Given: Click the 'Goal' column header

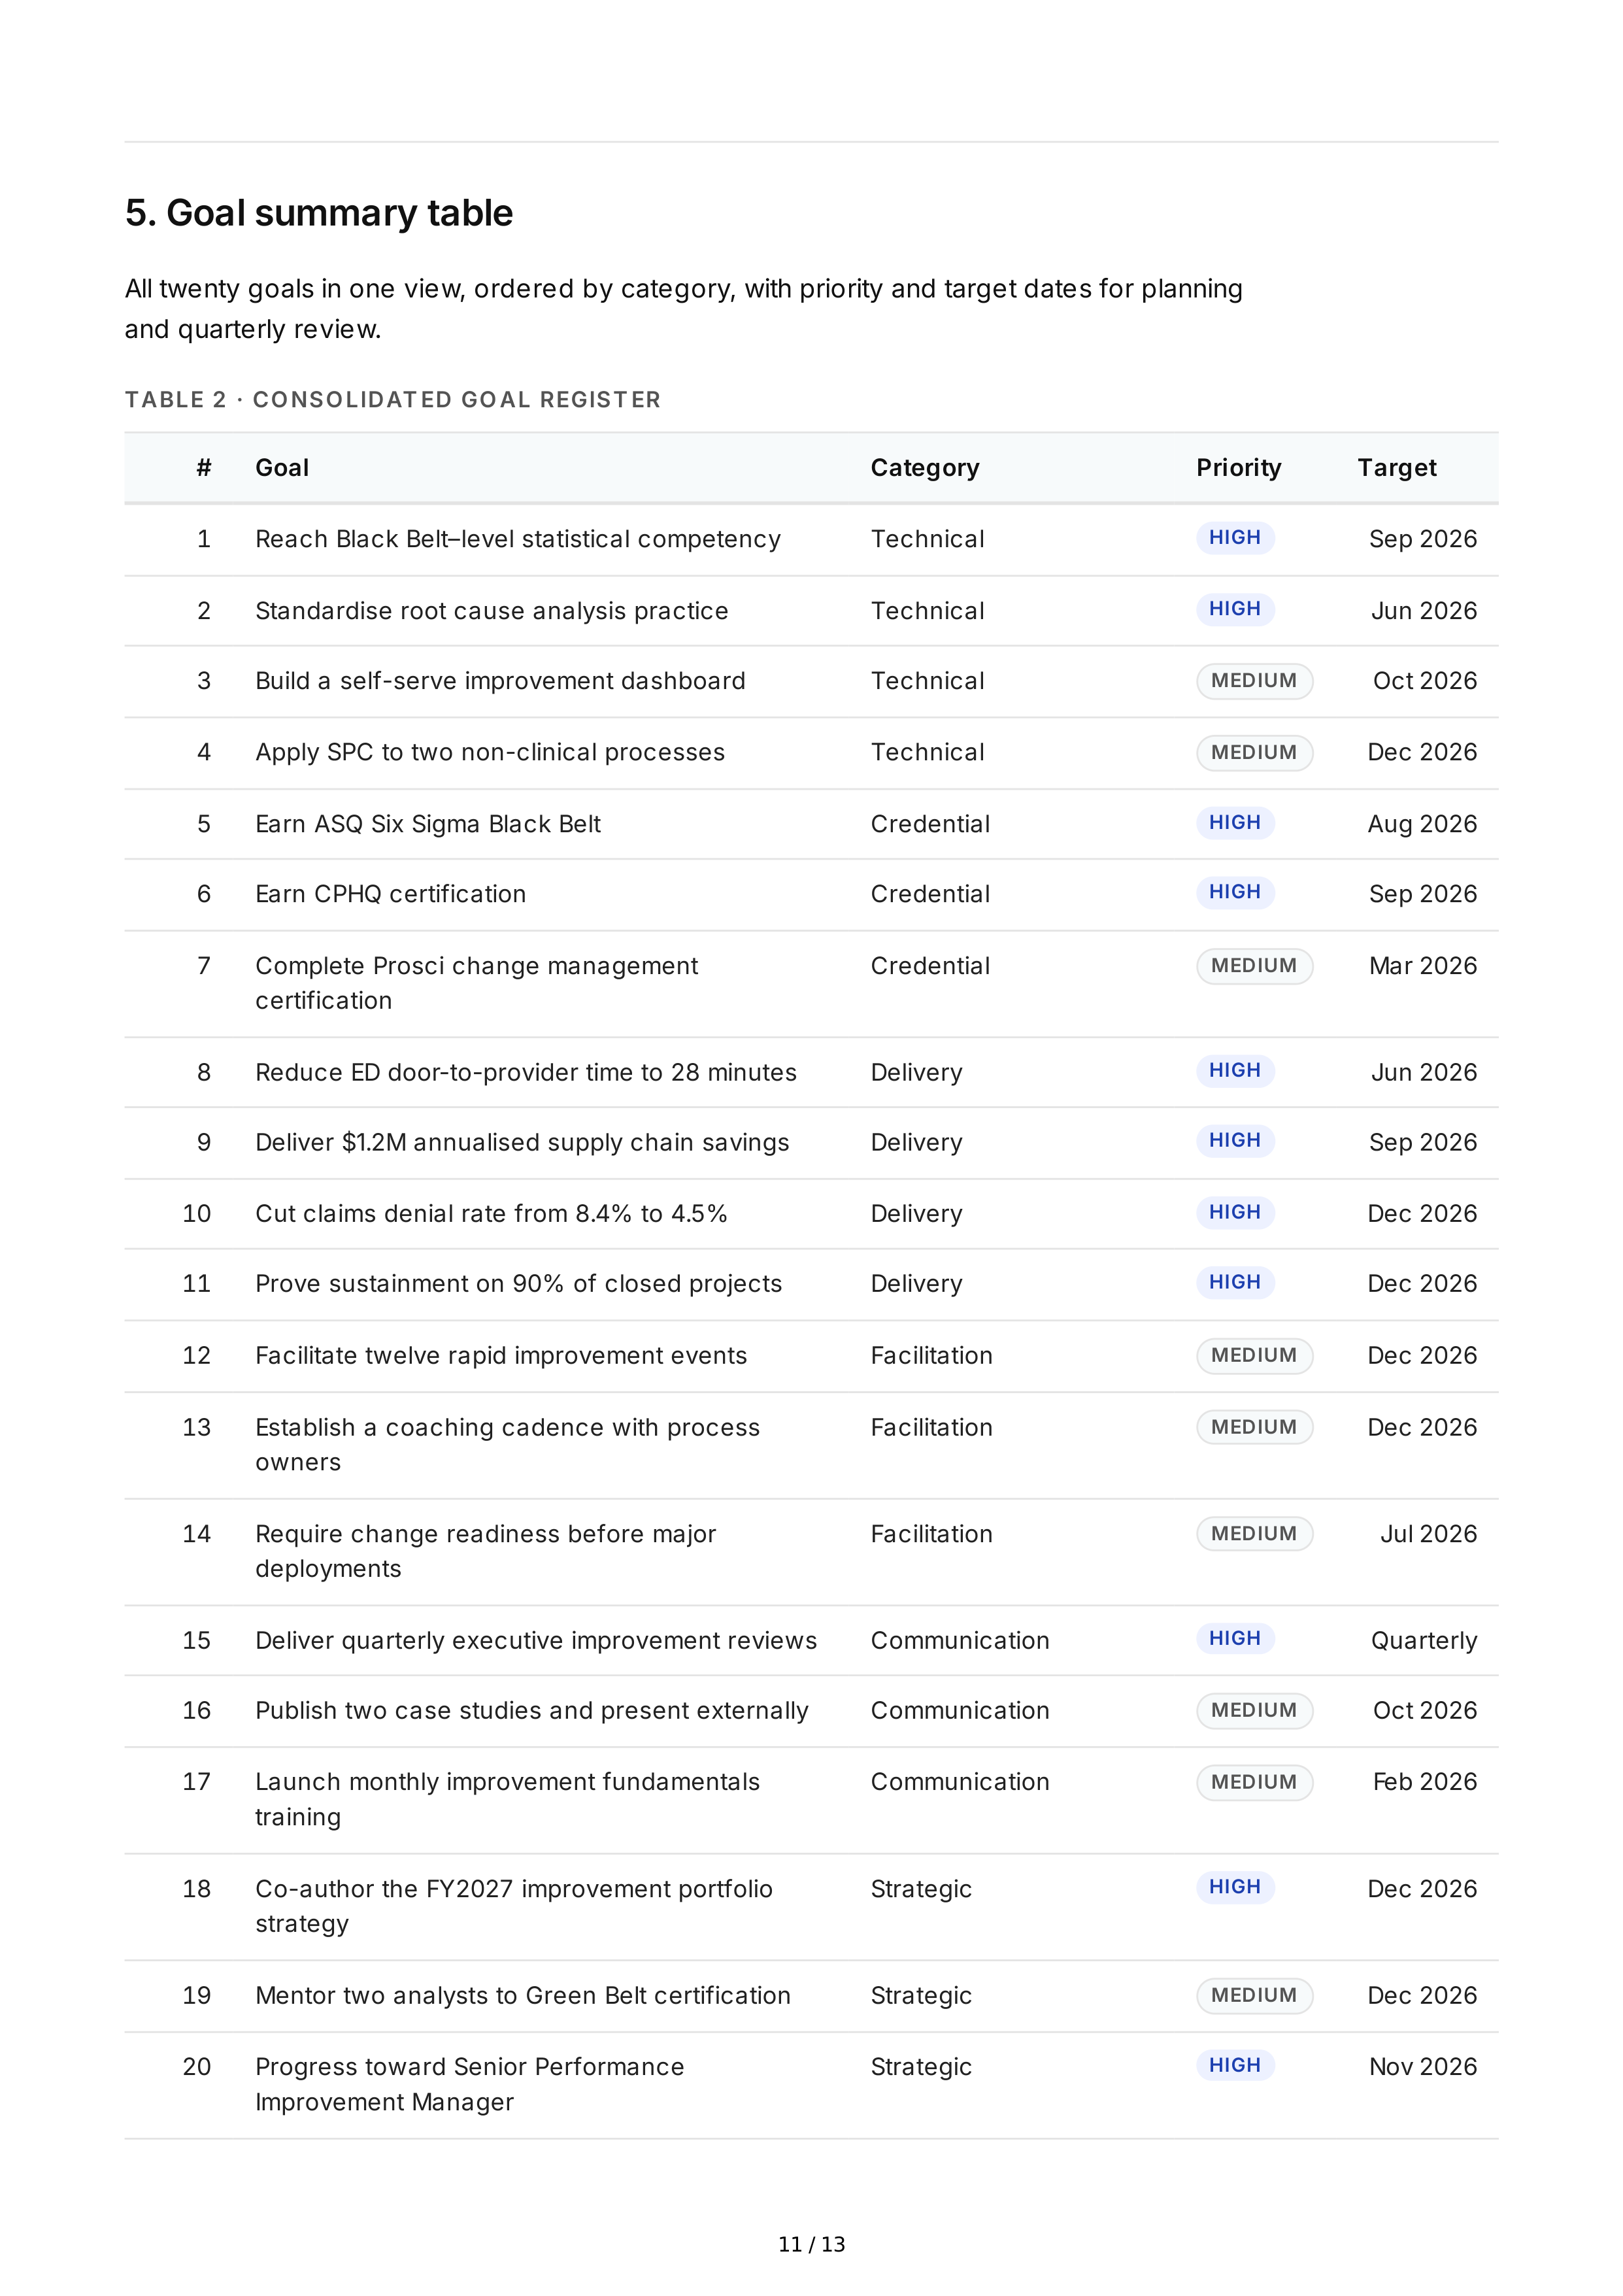Looking at the screenshot, I should 282,468.
